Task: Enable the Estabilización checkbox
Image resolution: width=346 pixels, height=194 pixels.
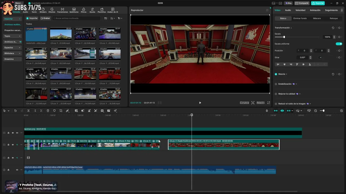Action: click(x=276, y=84)
